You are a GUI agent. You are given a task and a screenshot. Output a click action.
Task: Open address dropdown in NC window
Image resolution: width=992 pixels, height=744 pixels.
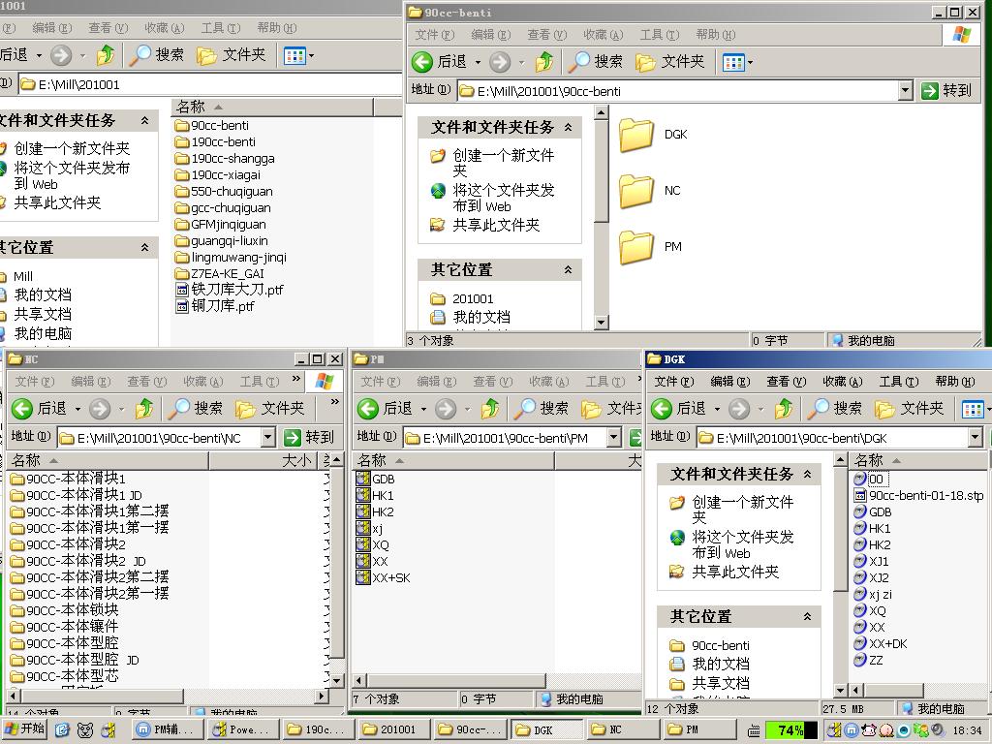268,437
